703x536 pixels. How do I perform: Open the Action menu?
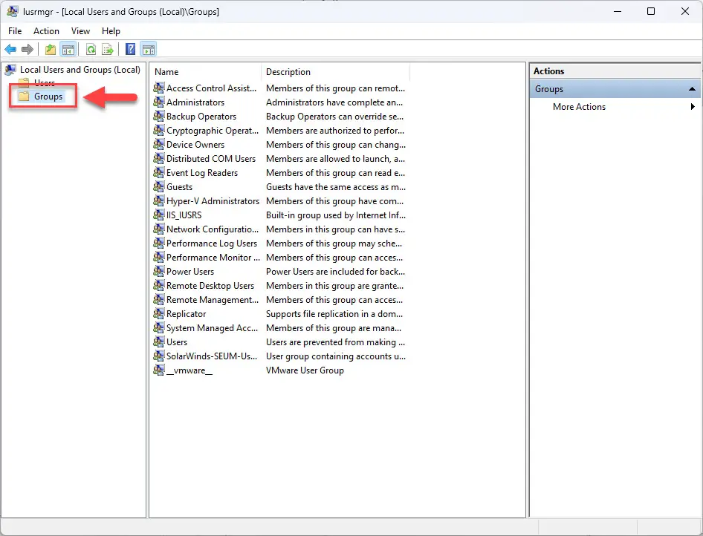46,31
